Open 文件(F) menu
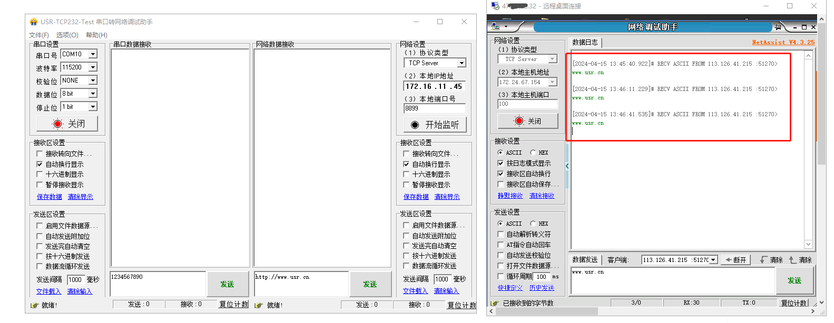Screen dimensions: 834x323 [39, 35]
